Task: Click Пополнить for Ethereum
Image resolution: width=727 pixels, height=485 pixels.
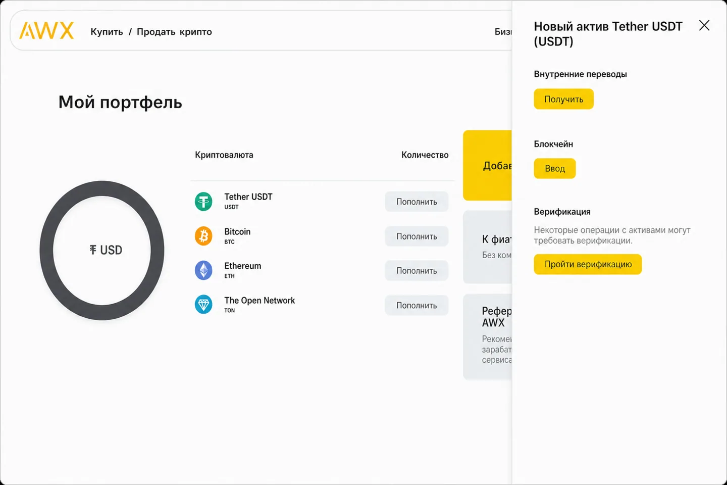Action: point(417,270)
